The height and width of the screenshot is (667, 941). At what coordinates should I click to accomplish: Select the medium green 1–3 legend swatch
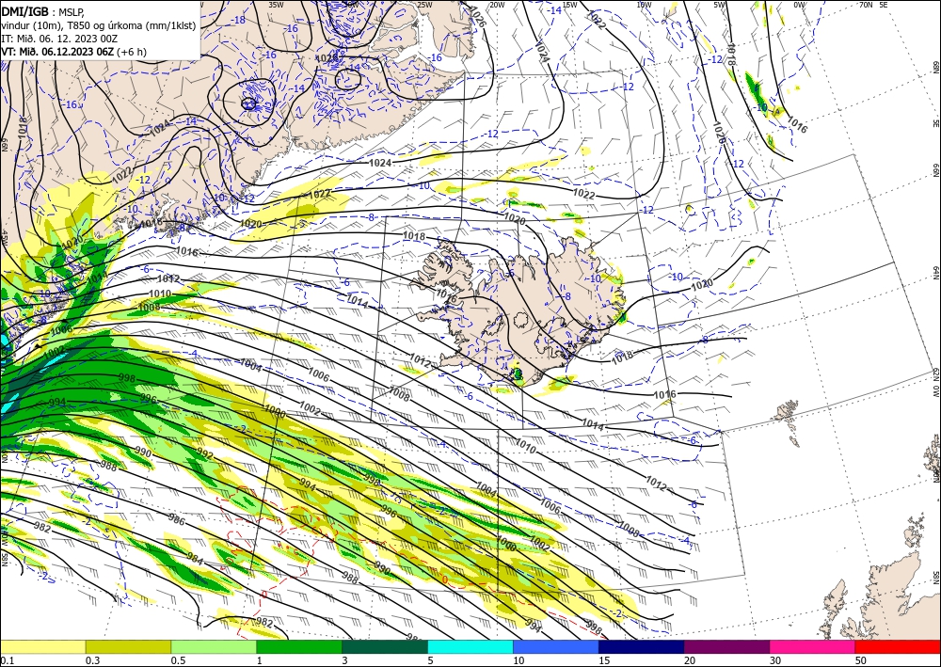(x=299, y=646)
